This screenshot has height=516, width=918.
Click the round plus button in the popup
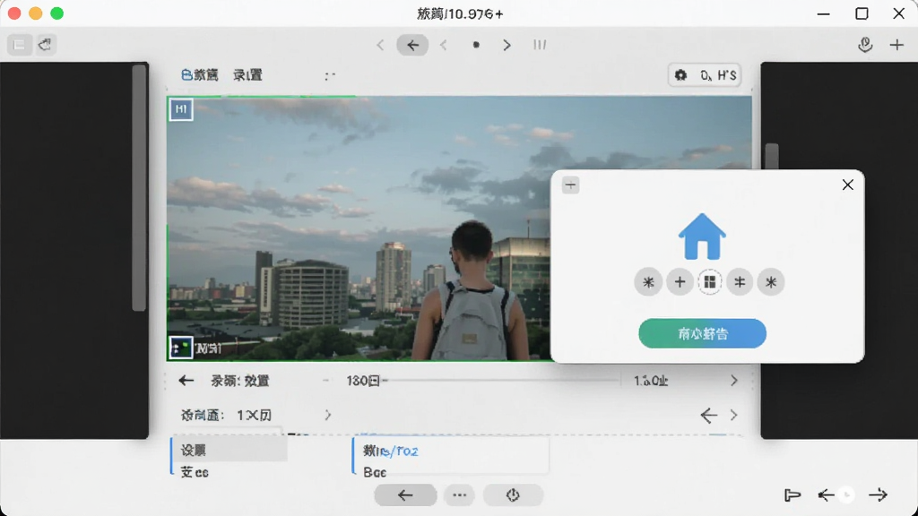[x=680, y=282]
